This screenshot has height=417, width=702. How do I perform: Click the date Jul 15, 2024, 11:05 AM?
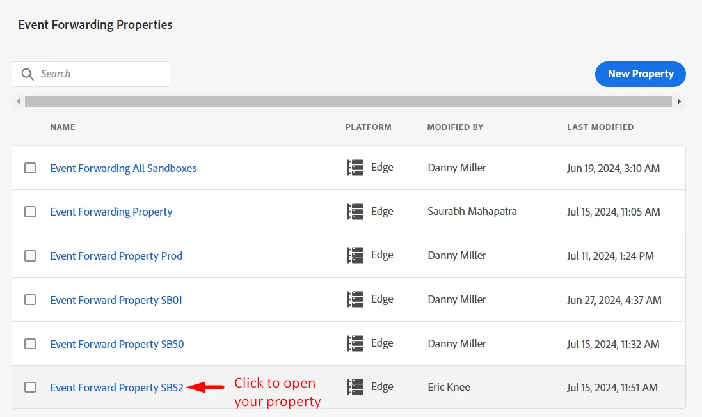point(613,212)
